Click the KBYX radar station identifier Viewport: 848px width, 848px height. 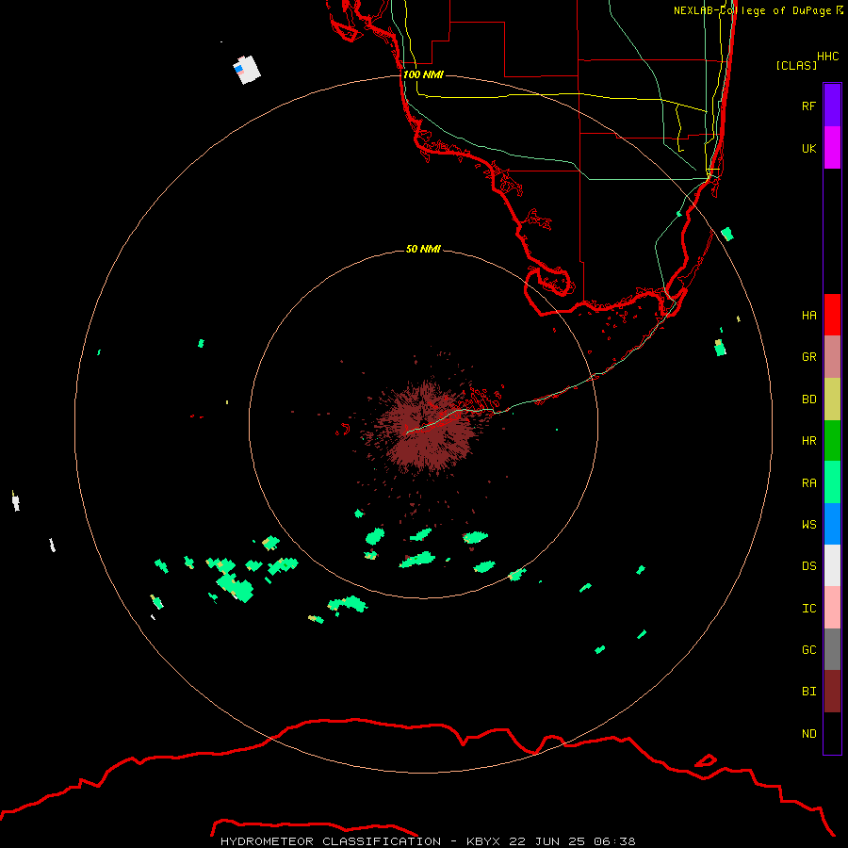pos(483,841)
